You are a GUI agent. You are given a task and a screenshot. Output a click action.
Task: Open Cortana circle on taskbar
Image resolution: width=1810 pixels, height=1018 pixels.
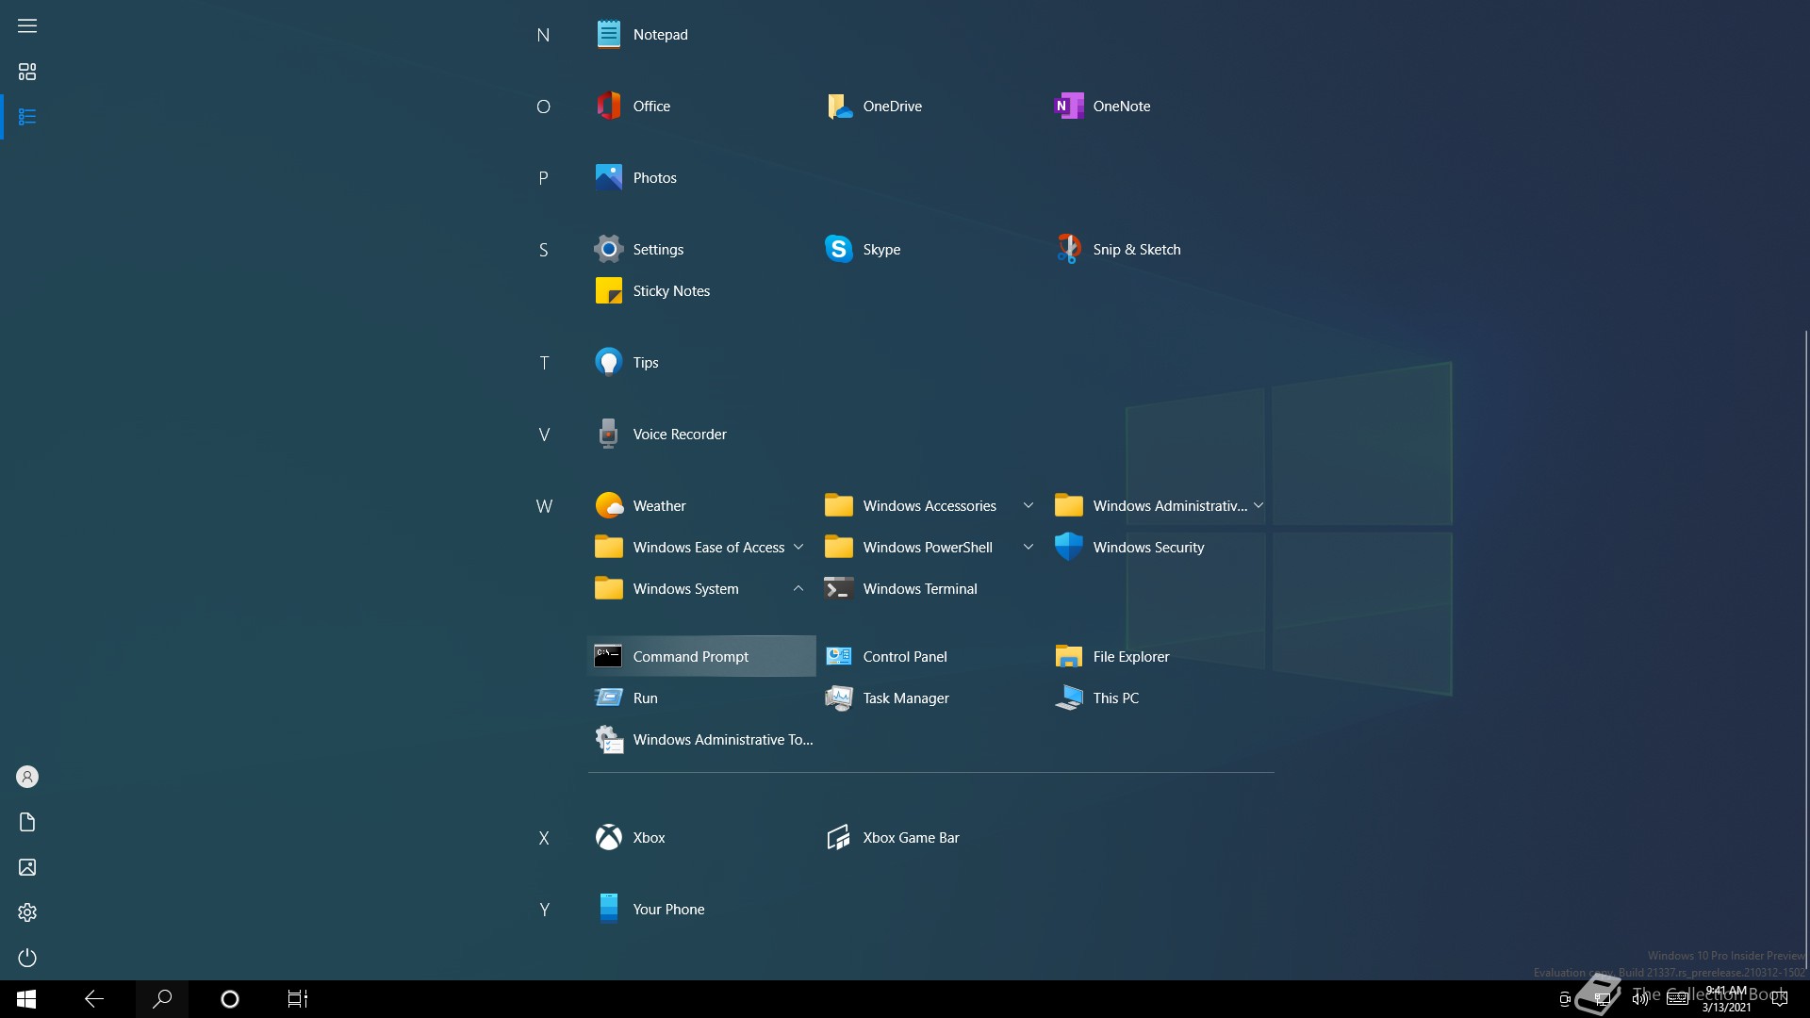point(230,999)
